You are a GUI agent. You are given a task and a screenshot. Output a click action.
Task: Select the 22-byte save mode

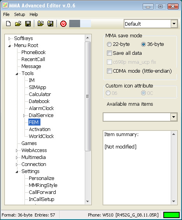109,44
